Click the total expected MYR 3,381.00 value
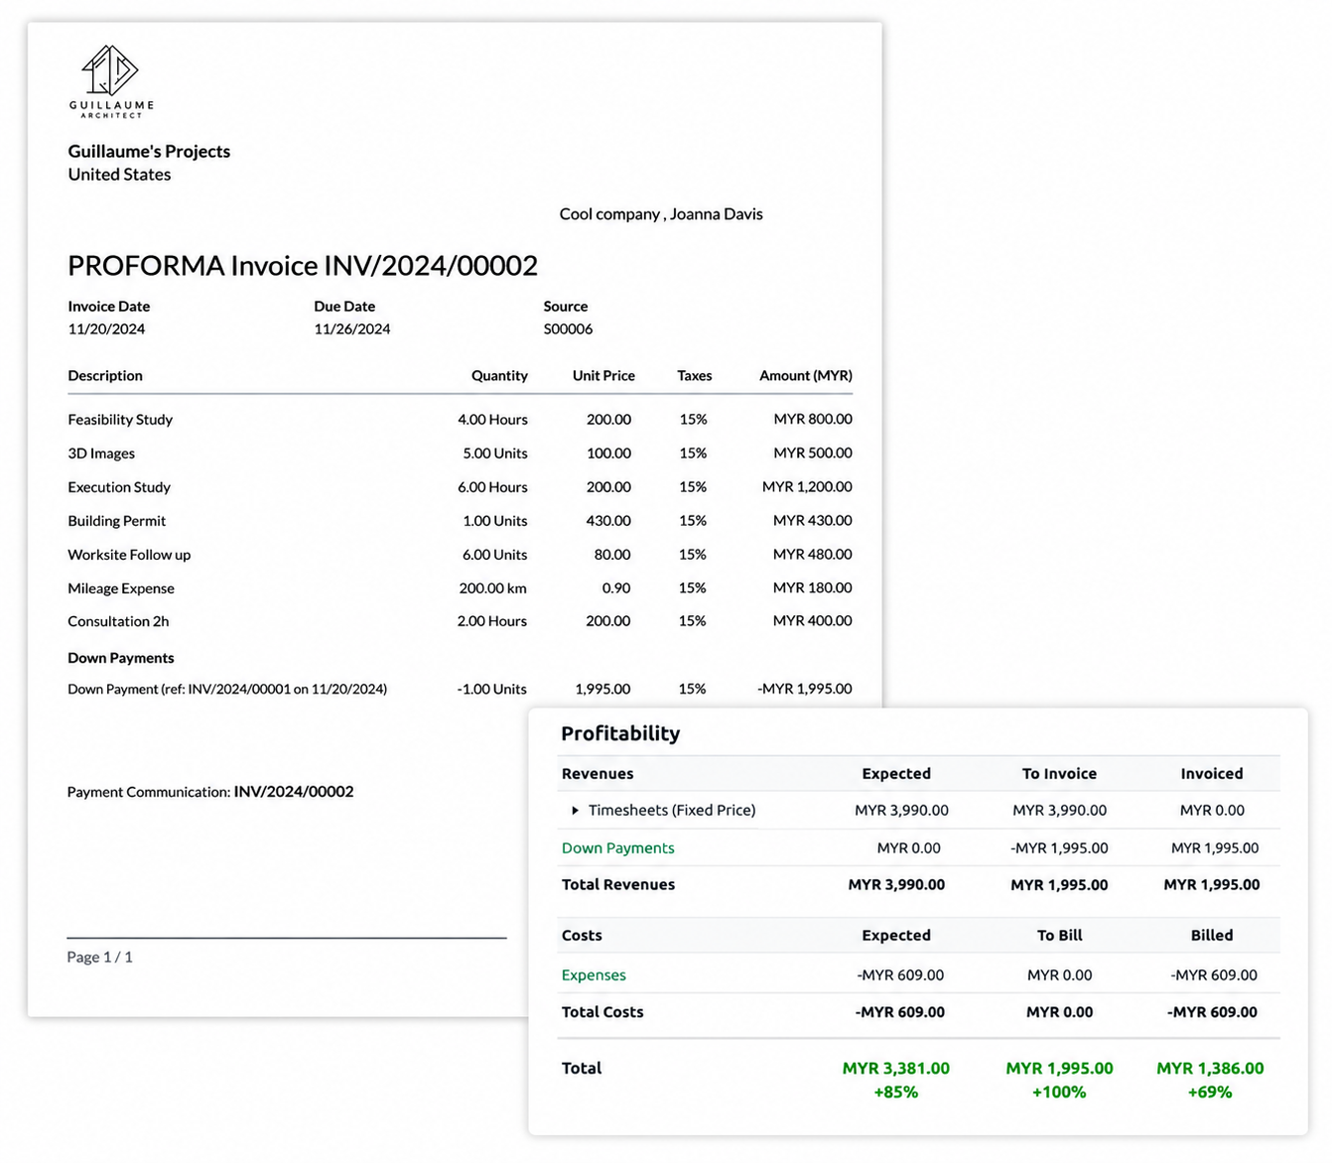Screen dimensions: 1332x1163 coord(896,1069)
